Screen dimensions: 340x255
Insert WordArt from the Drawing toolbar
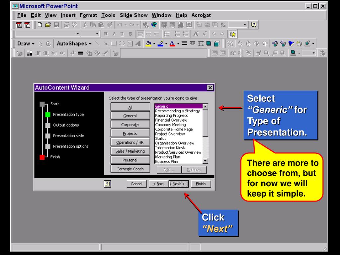pos(138,43)
